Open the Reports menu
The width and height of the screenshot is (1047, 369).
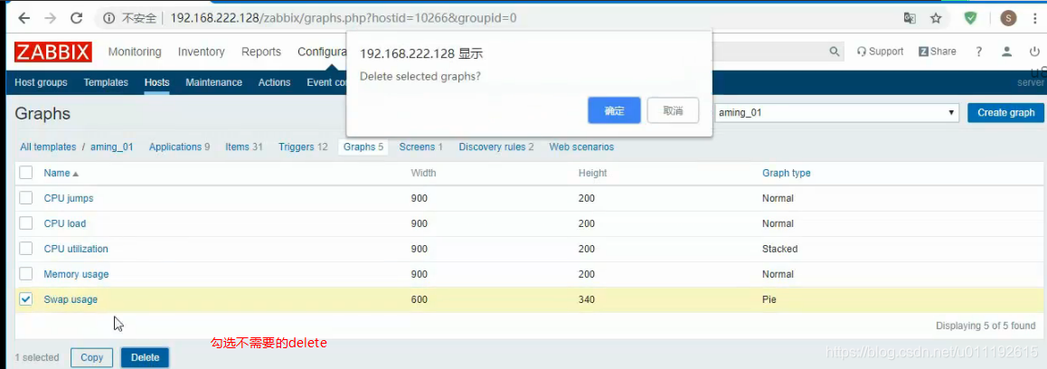[261, 52]
